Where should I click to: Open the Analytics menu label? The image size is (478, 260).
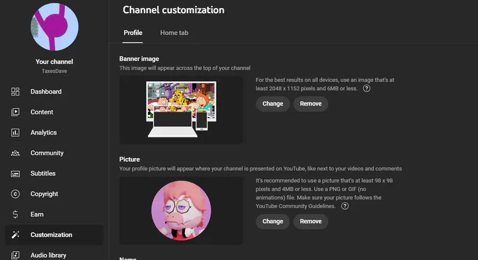(44, 133)
